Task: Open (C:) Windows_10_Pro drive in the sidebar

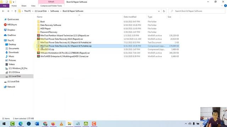Action: click(x=18, y=68)
